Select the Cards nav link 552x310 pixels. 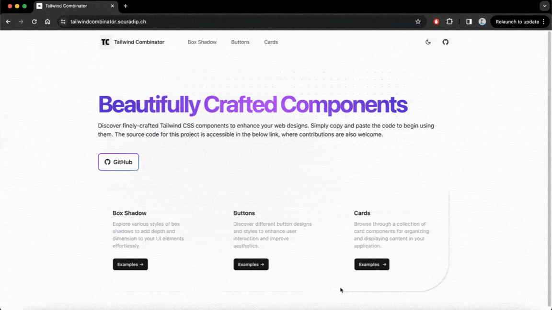pos(271,42)
